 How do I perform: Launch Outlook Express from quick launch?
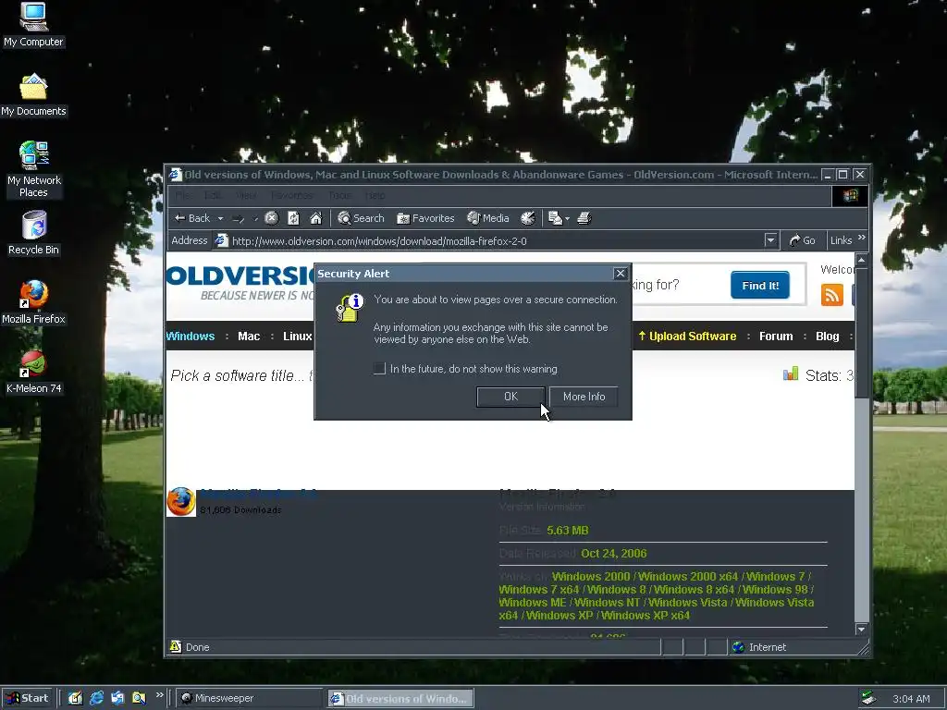tap(117, 698)
